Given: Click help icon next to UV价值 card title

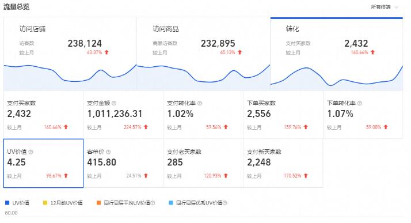Looking at the screenshot, I should click(x=31, y=152).
